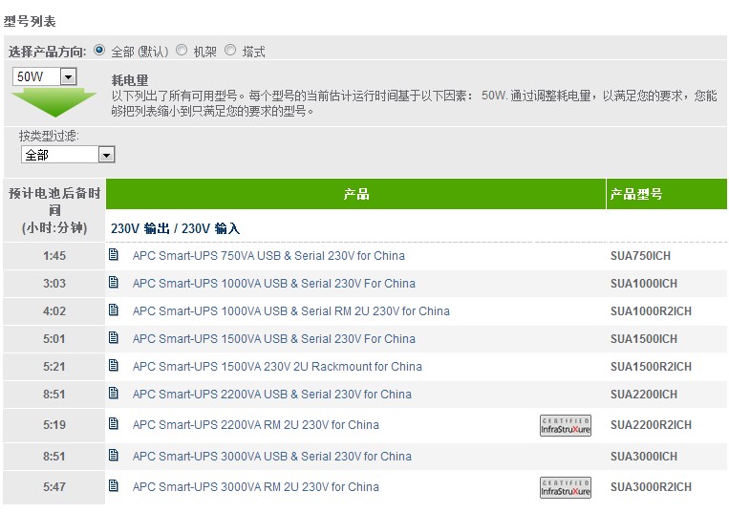
Task: Click runtime value 5:19
Action: [x=54, y=425]
